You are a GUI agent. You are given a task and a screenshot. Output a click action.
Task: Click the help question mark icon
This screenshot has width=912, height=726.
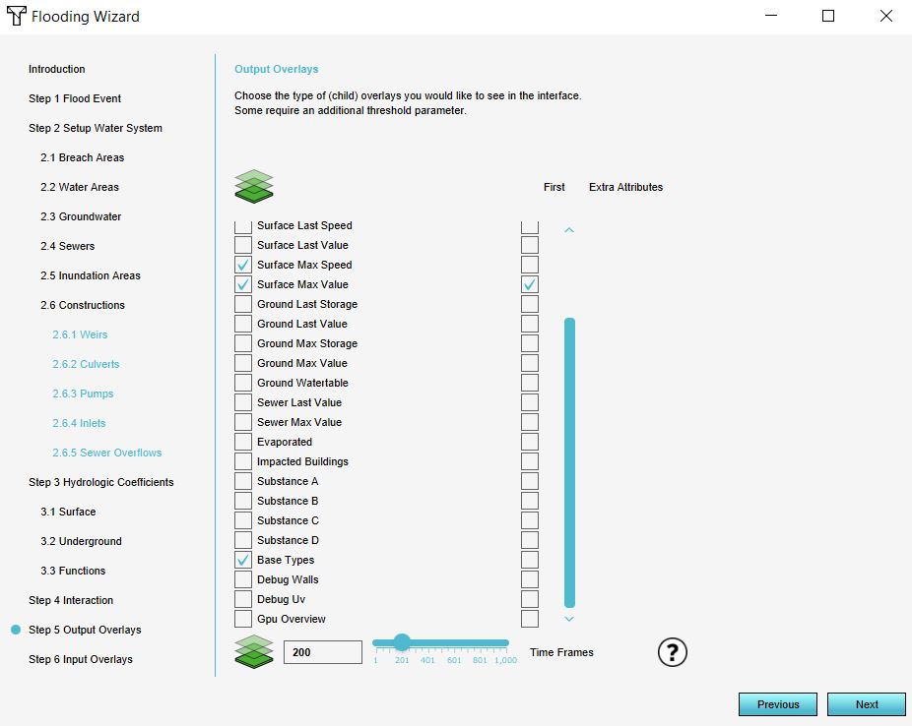click(x=672, y=652)
